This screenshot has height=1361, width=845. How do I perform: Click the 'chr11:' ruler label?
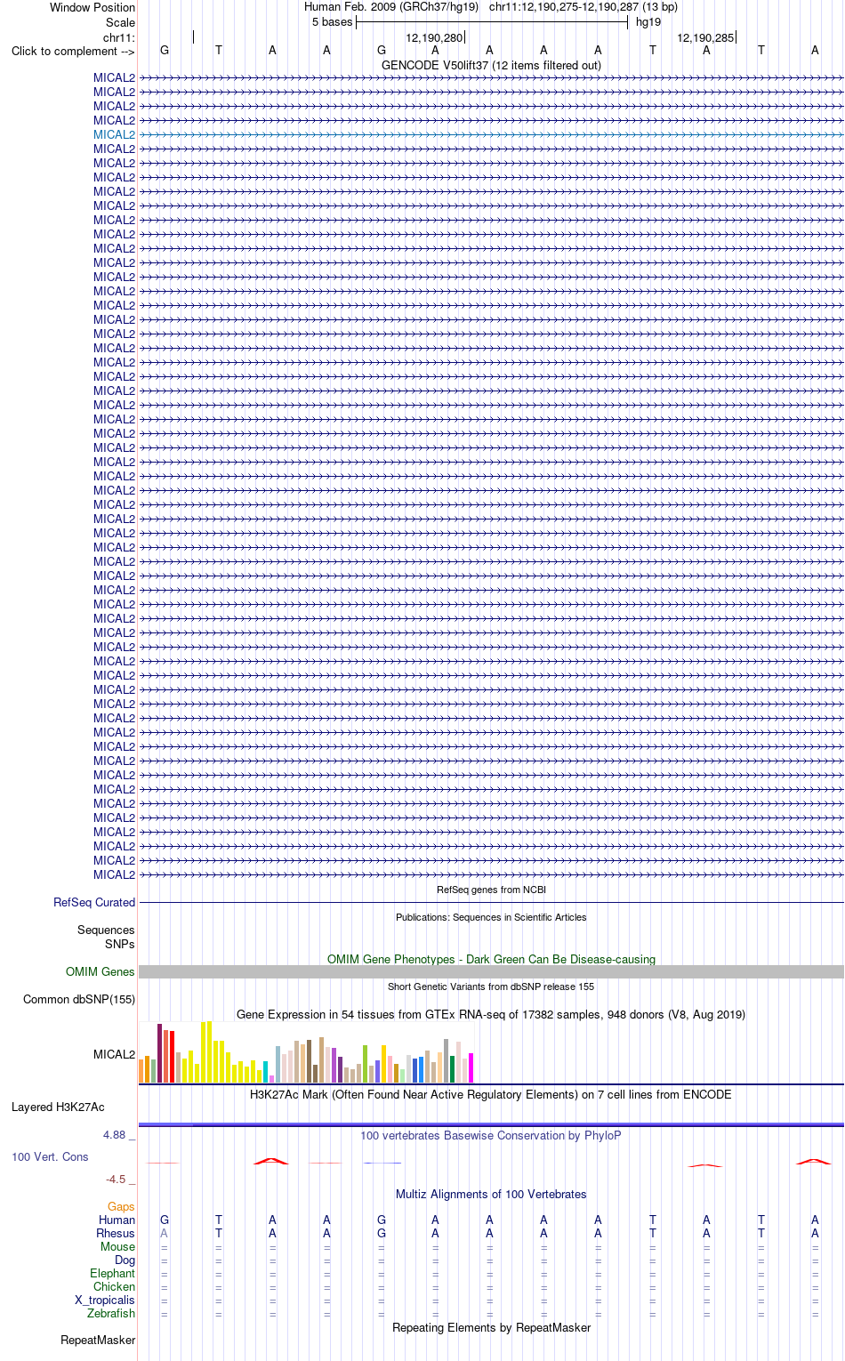119,37
